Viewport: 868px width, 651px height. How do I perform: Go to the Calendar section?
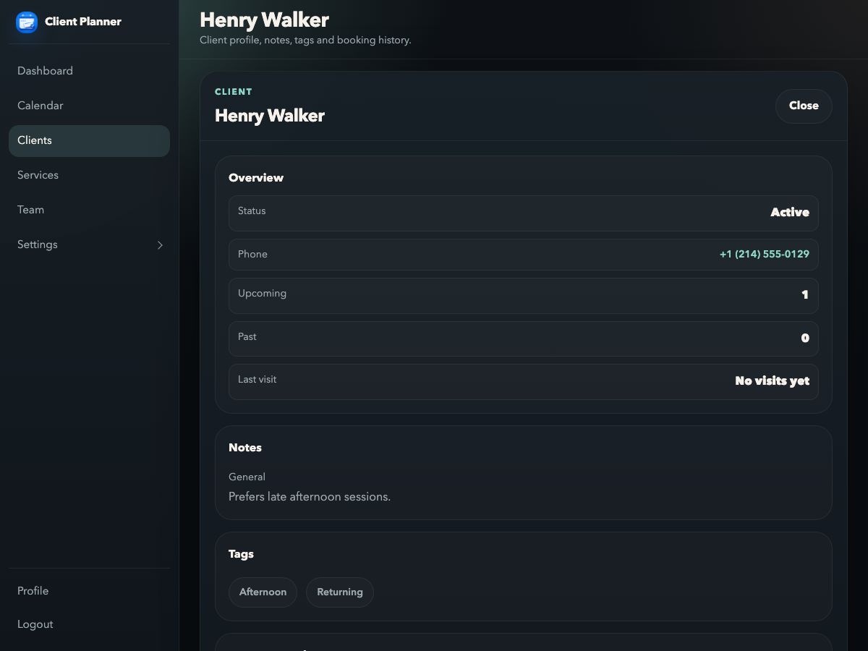(x=89, y=106)
